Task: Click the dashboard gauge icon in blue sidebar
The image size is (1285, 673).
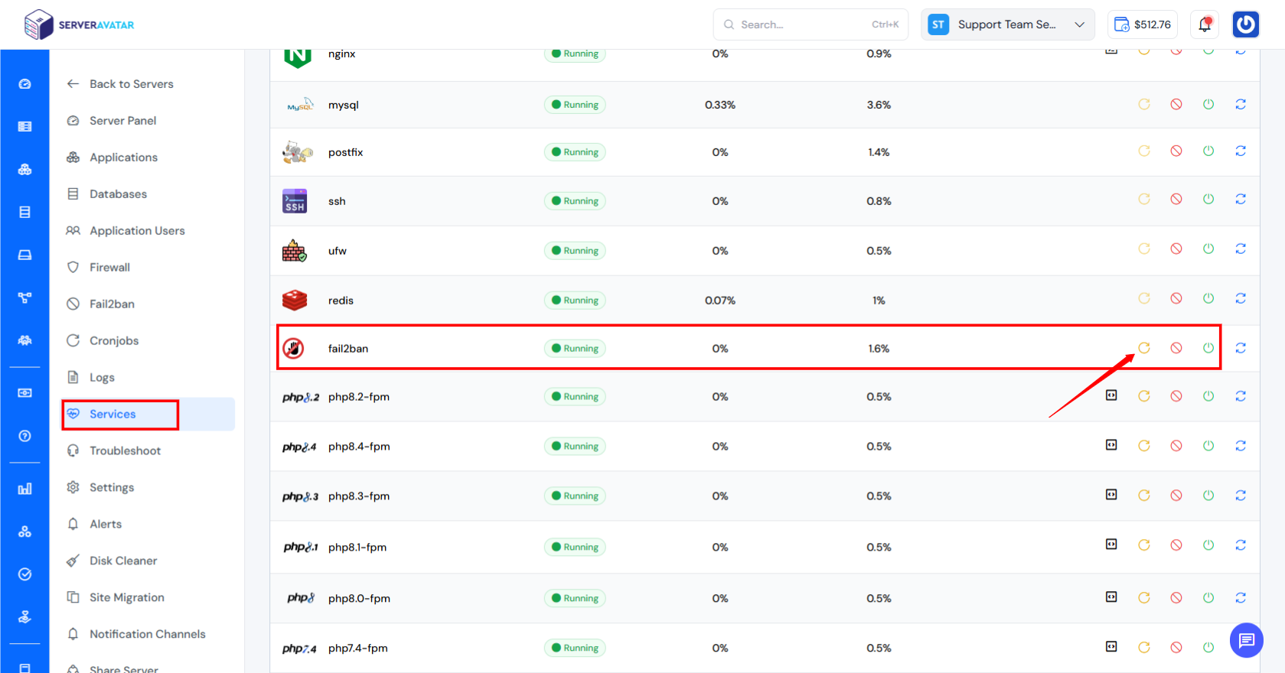Action: (x=24, y=84)
